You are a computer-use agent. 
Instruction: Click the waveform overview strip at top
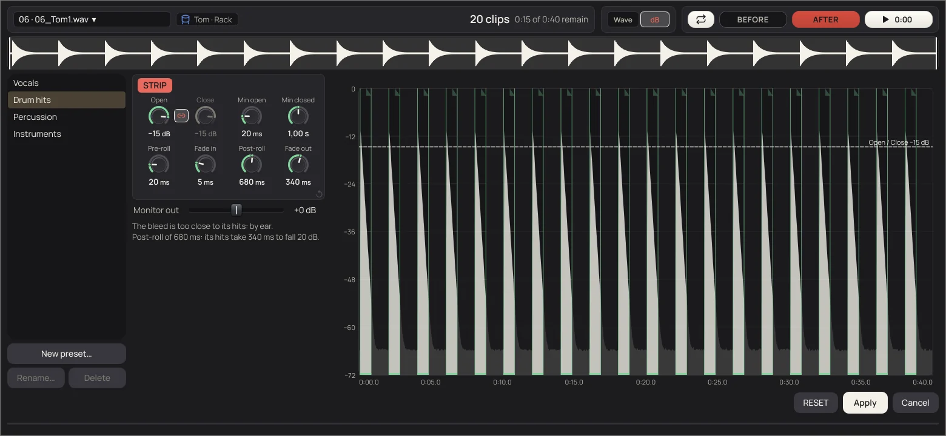(472, 53)
